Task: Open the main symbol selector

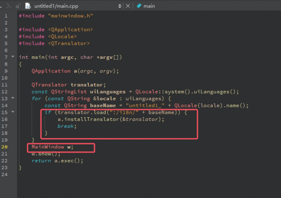Action: coord(149,6)
